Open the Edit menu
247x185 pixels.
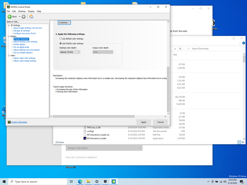coord(14,11)
